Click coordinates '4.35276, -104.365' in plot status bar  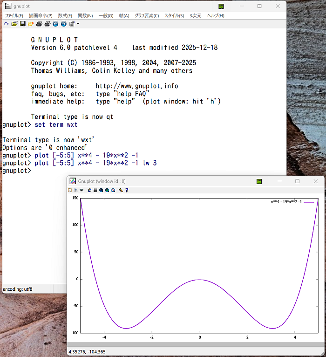pyautogui.click(x=87, y=352)
